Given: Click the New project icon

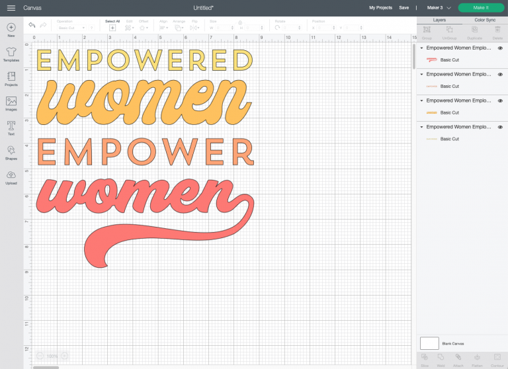Looking at the screenshot, I should [11, 28].
